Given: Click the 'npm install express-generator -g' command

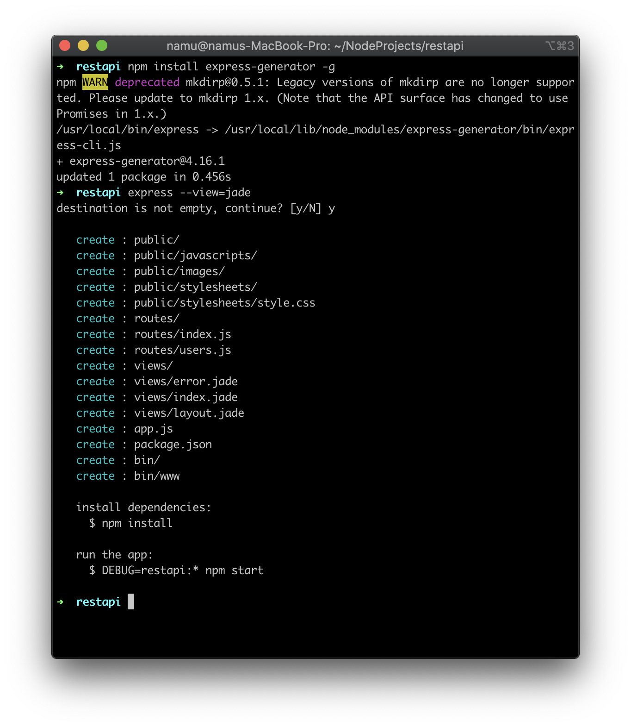Looking at the screenshot, I should 231,67.
